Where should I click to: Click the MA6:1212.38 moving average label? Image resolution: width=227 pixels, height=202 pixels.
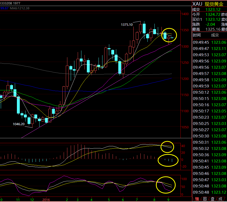click(20, 8)
